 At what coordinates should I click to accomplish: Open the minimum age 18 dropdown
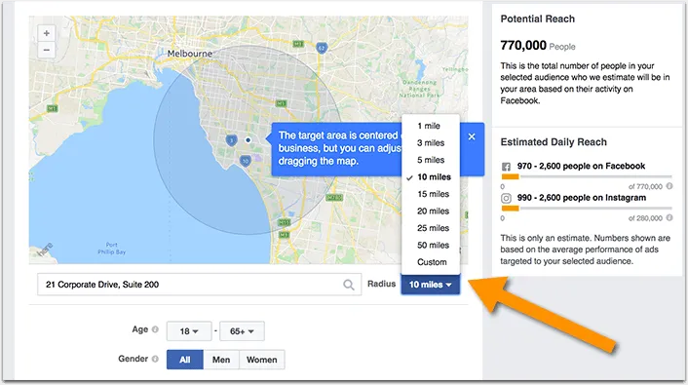tap(189, 331)
